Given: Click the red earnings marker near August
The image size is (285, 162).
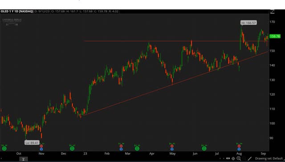Looking at the screenshot, I should 239,146.
